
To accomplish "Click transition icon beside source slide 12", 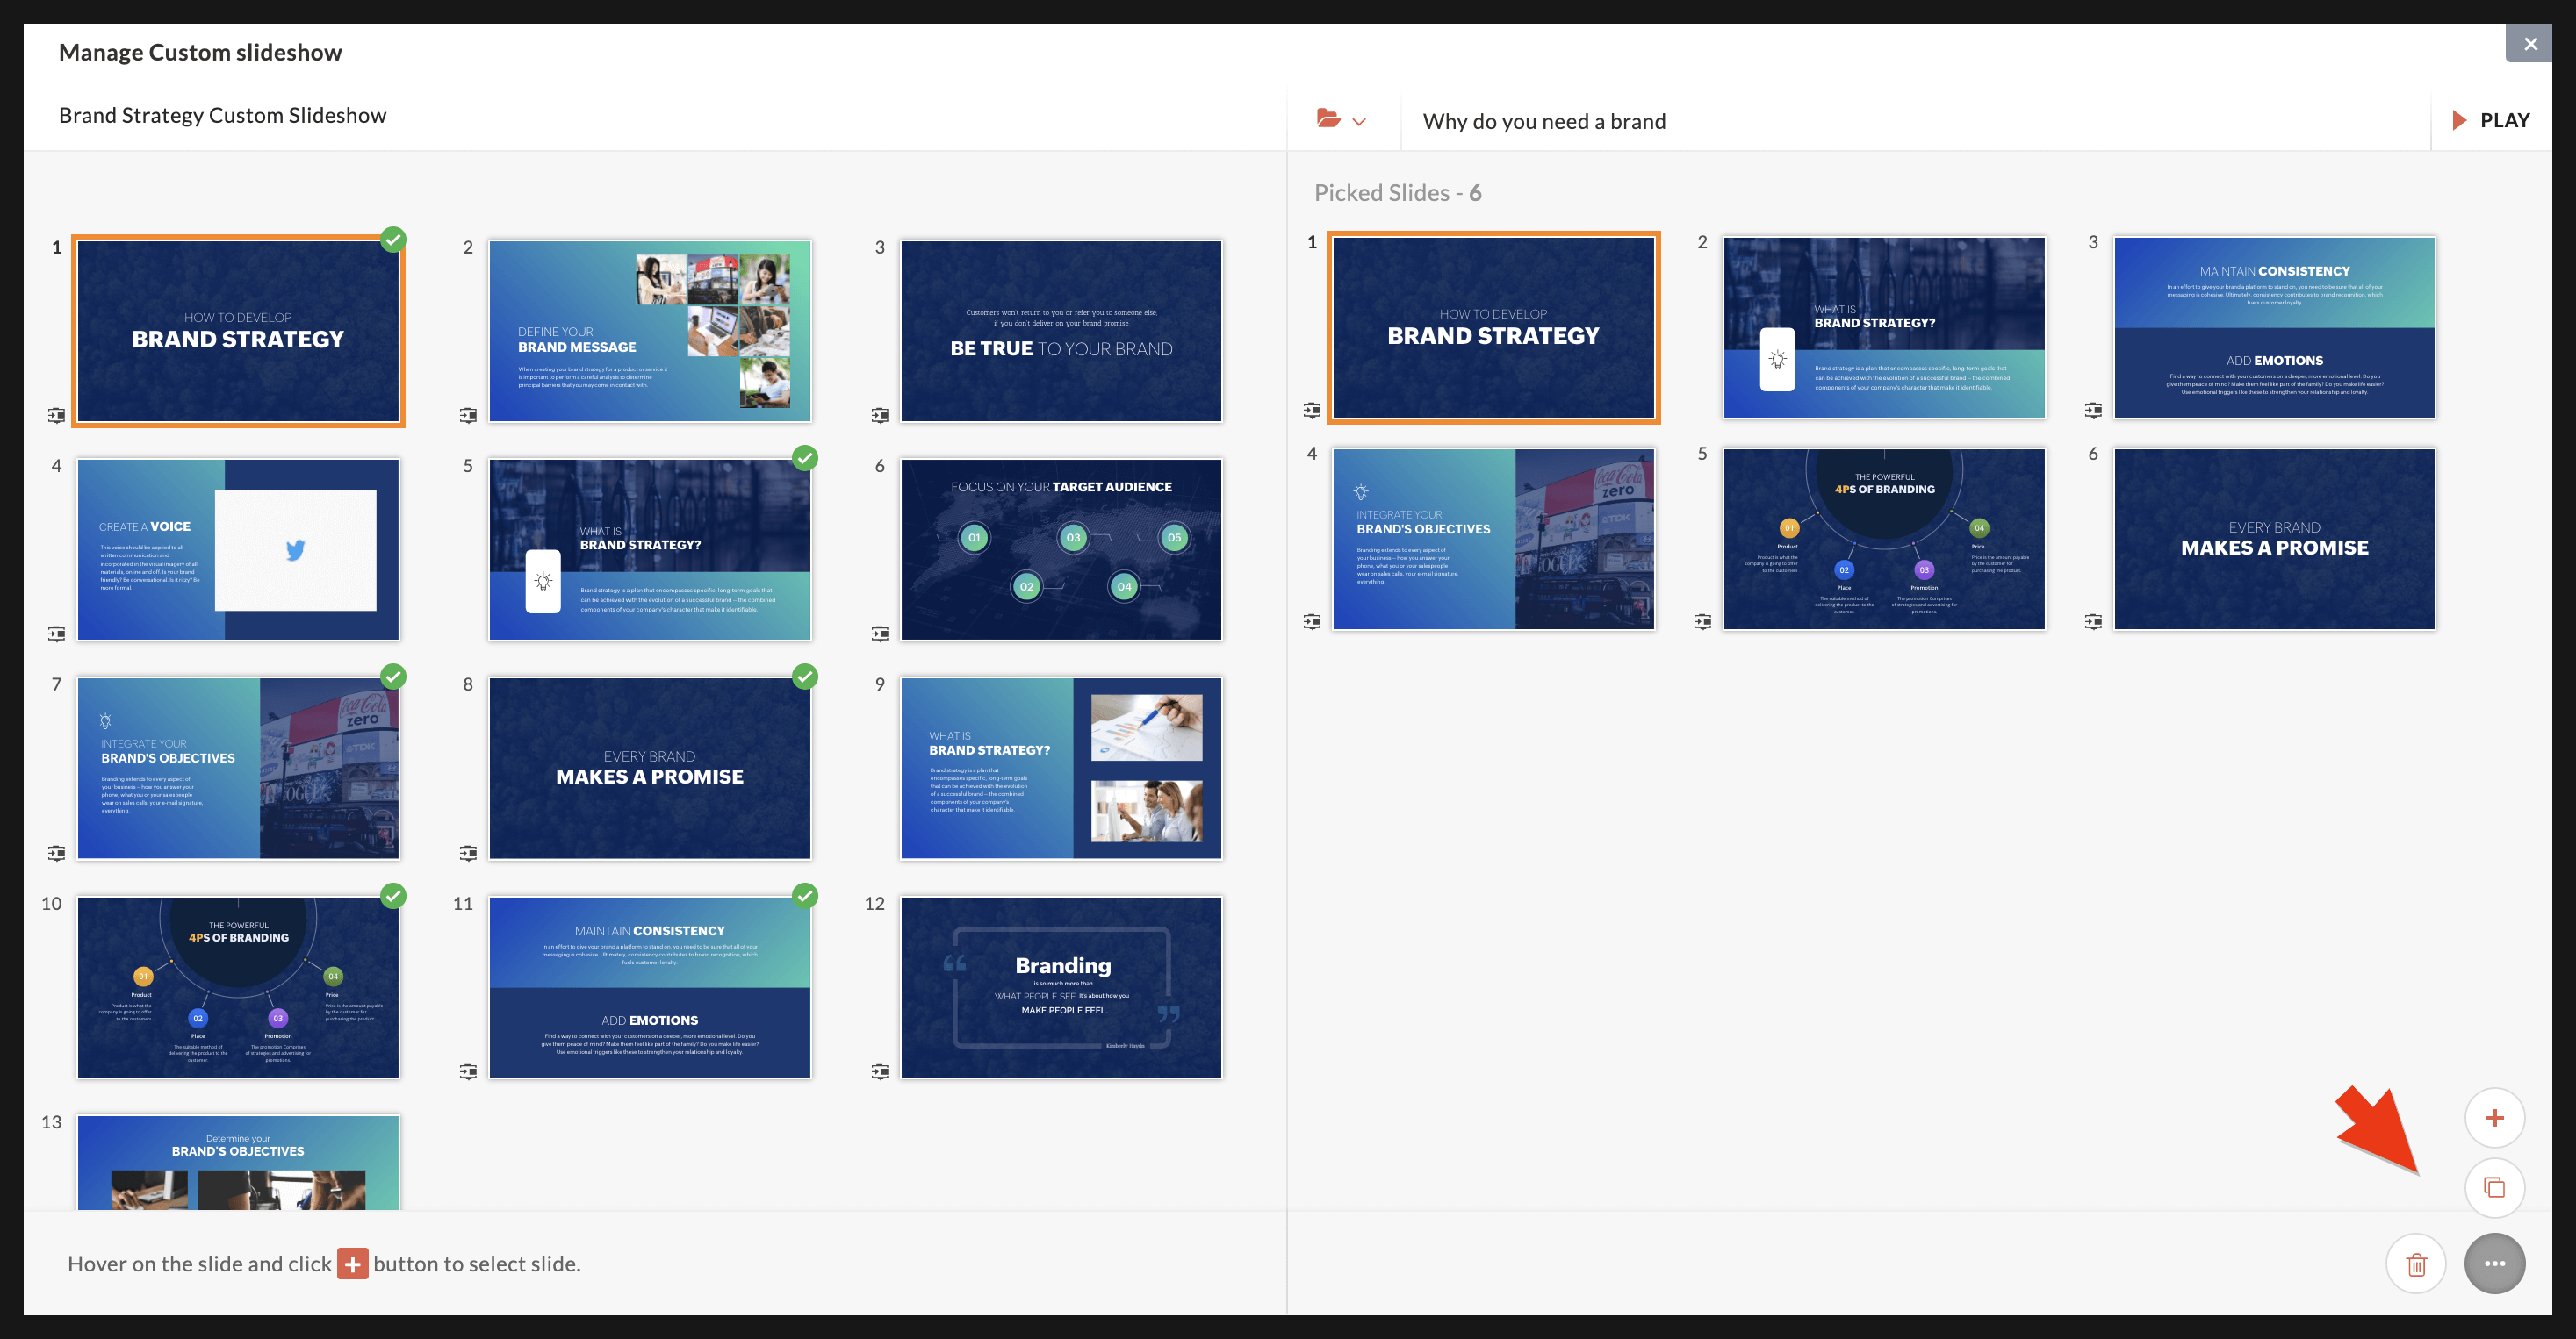I will (x=879, y=1072).
